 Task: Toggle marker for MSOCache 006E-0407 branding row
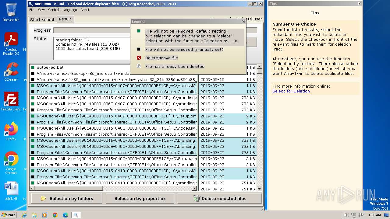[33, 104]
